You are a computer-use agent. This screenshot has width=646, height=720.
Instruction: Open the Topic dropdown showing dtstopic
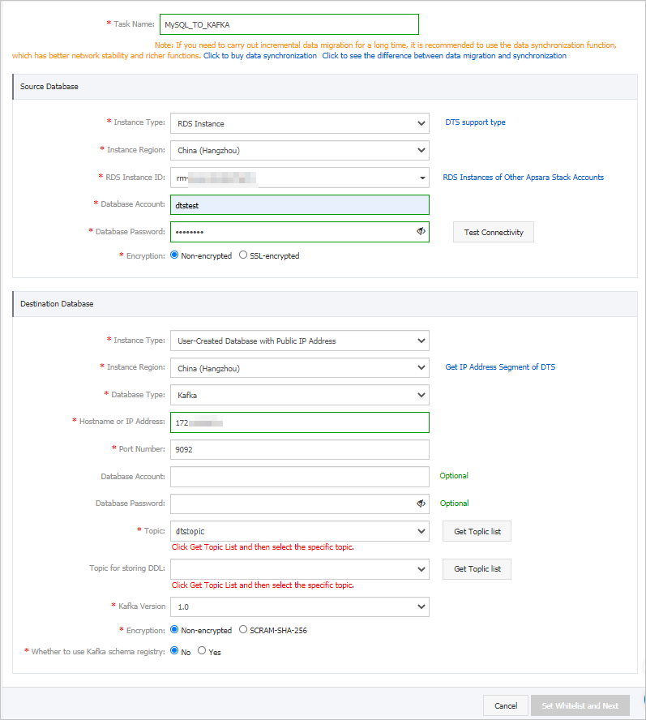coord(421,531)
